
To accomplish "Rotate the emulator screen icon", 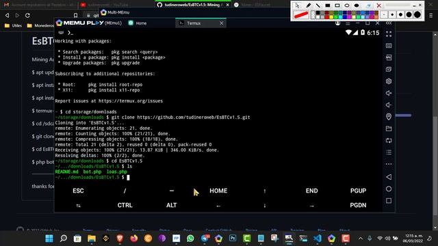I will coord(389,140).
